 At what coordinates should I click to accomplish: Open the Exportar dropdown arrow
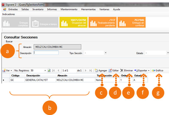149,71
